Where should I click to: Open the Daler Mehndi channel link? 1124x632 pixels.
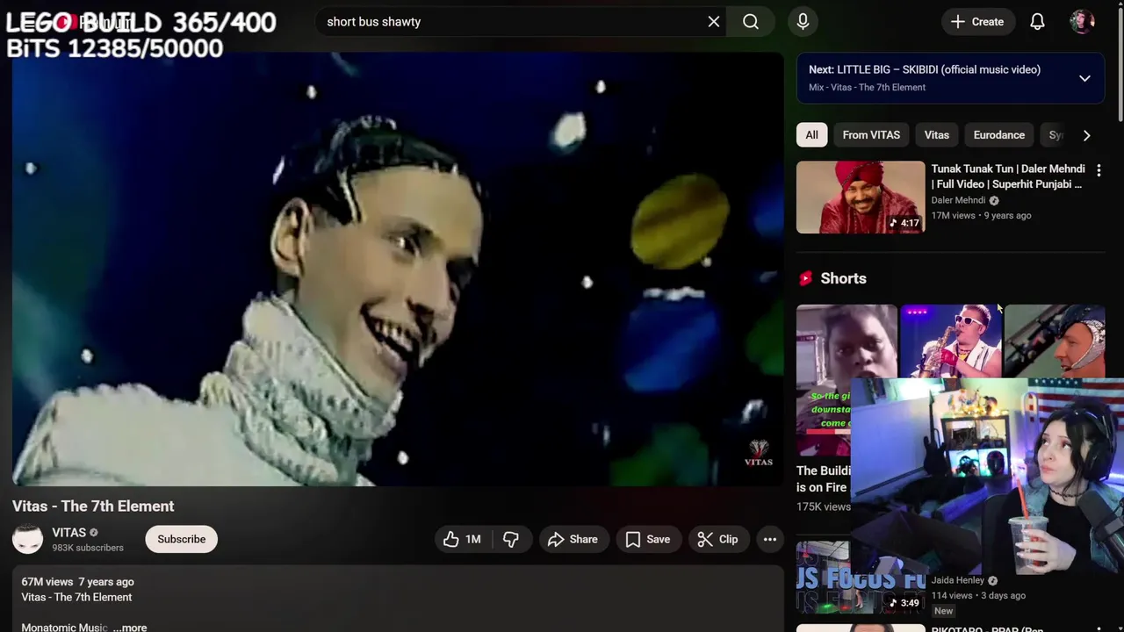click(x=958, y=200)
